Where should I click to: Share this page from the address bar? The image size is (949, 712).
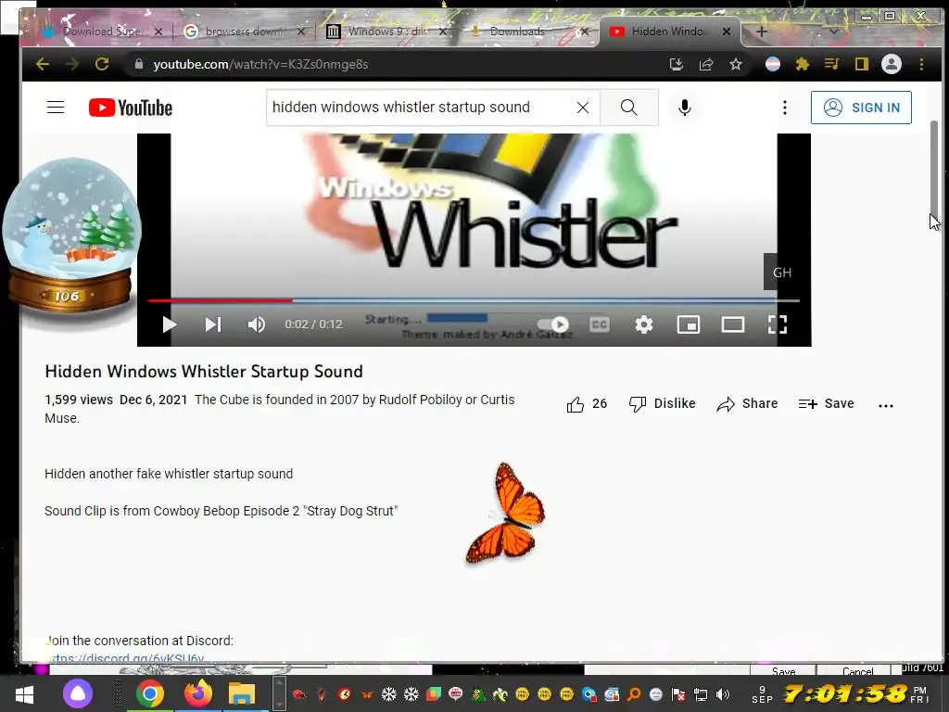click(705, 64)
